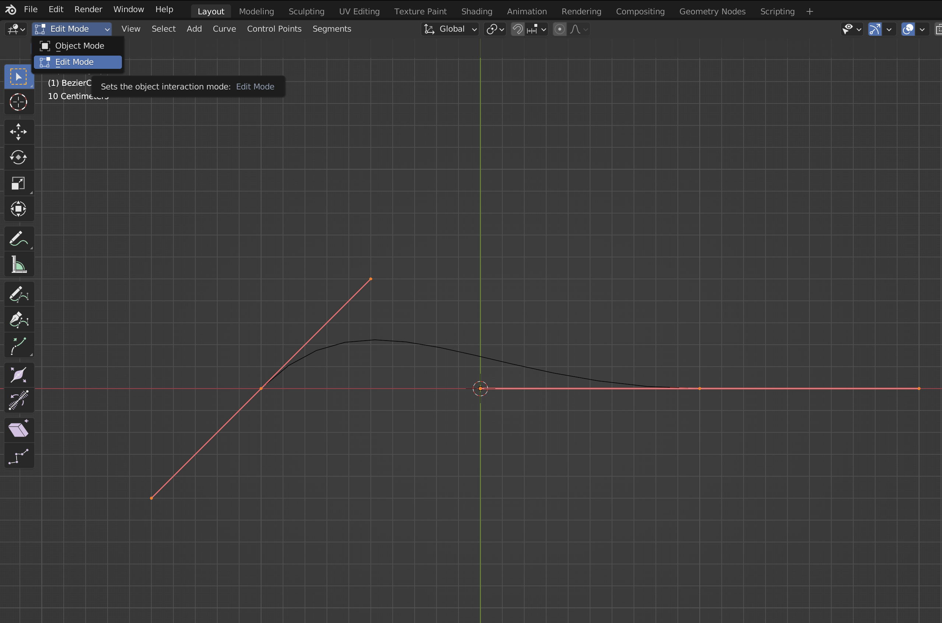The image size is (942, 623).
Task: Open the top-bar Edit menu
Action: [x=56, y=9]
